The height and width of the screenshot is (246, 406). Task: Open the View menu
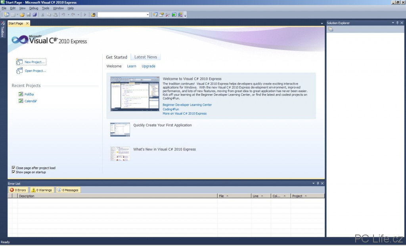(22, 8)
